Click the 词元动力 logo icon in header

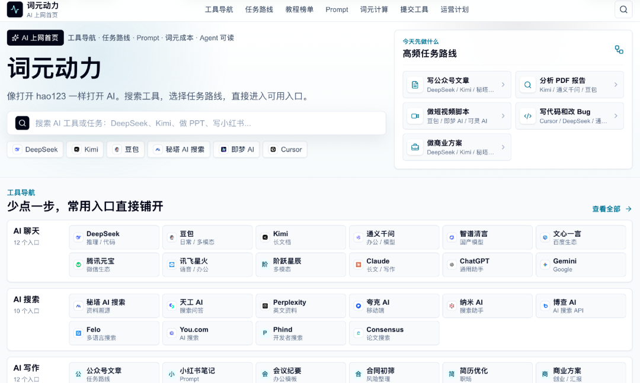[15, 9]
